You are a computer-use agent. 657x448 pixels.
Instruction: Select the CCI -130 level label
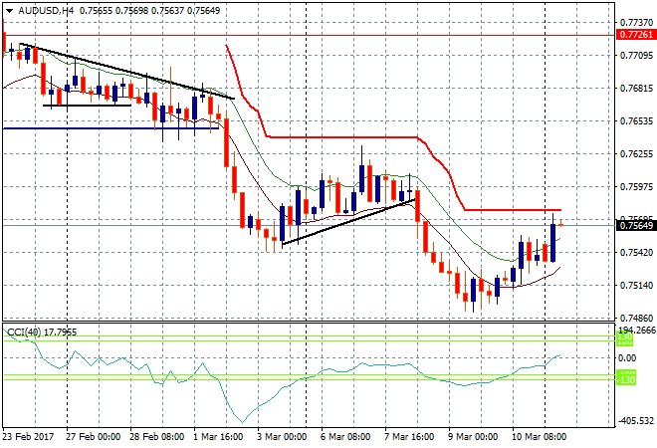(x=625, y=380)
